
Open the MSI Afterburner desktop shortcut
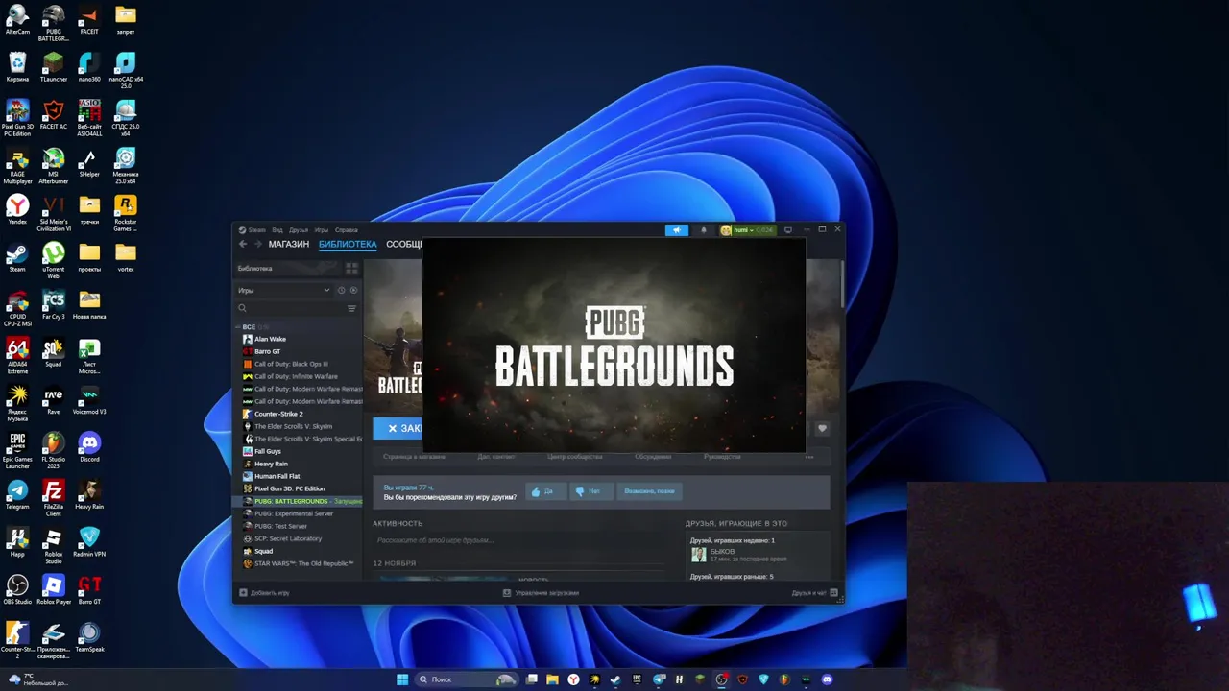pos(53,166)
